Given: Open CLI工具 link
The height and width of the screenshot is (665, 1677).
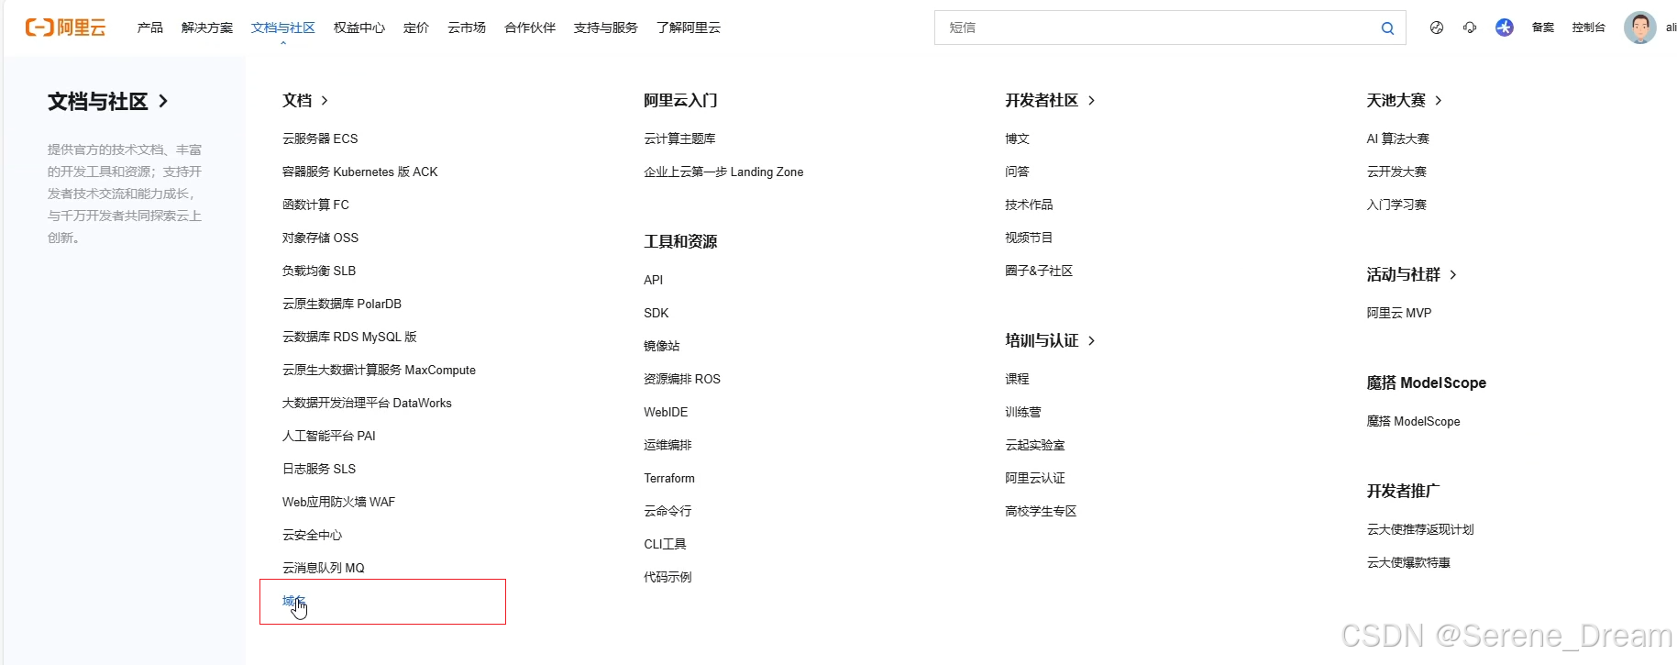Looking at the screenshot, I should (665, 544).
